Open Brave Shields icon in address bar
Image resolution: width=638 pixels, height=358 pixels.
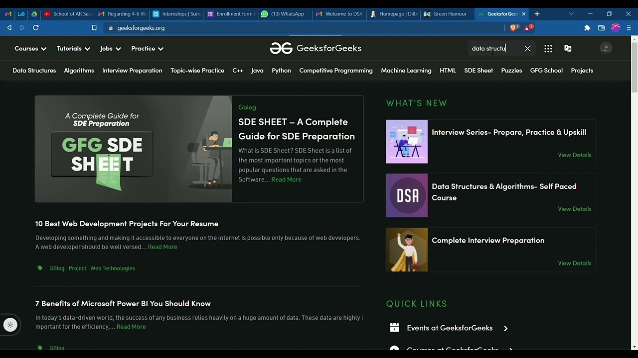pyautogui.click(x=514, y=28)
